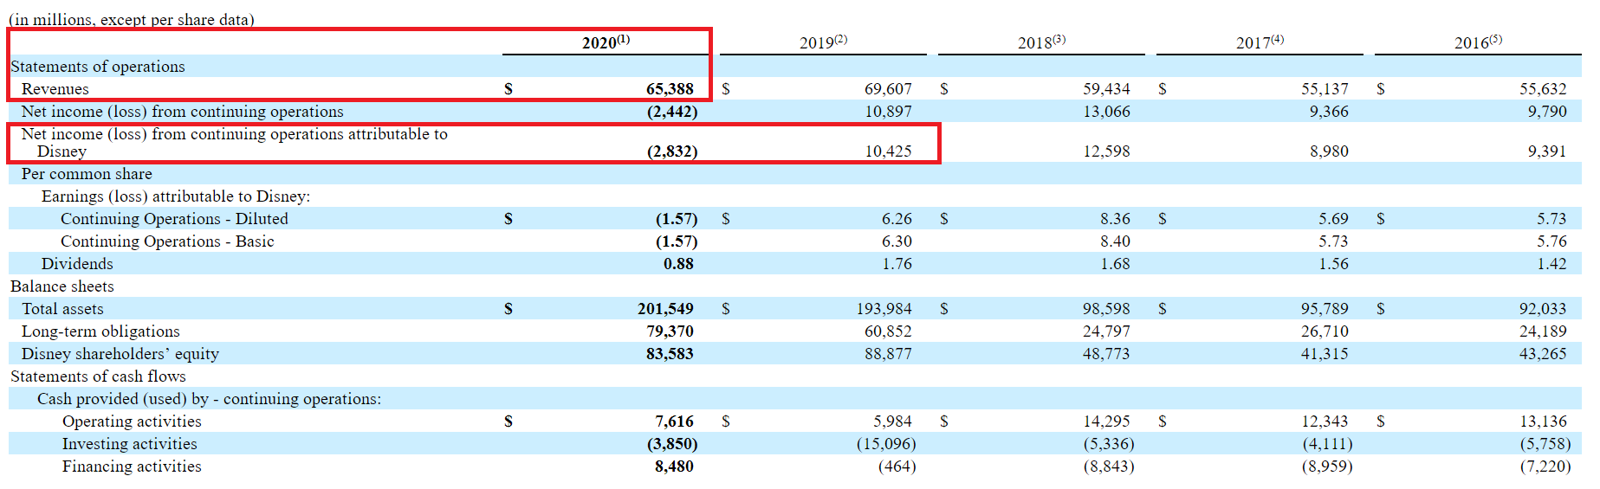Select 2018 operating cash 14,295
The image size is (1600, 489).
tap(1106, 421)
